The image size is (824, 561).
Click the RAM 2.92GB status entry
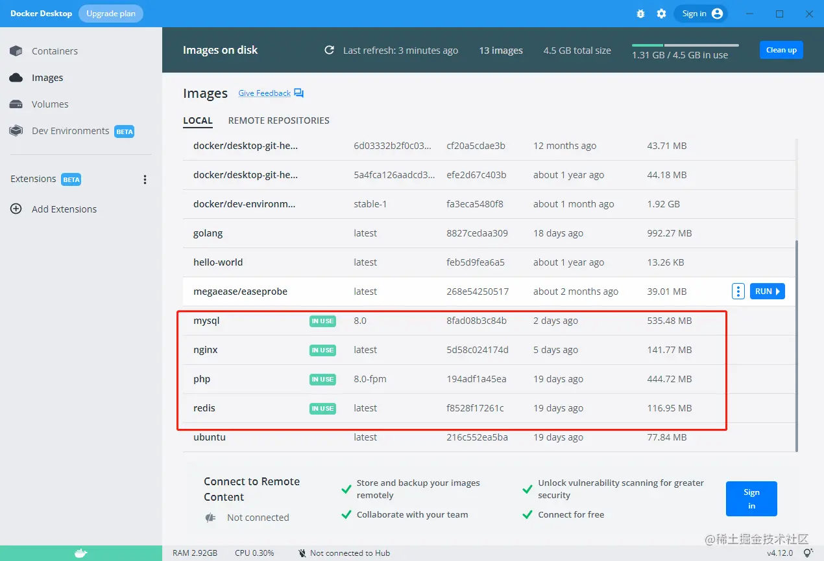pyautogui.click(x=195, y=553)
